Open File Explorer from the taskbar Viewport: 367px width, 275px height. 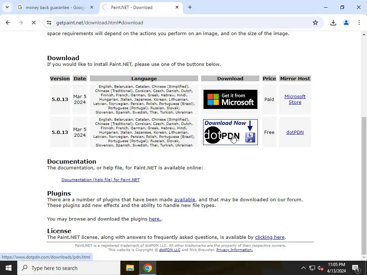pos(130,268)
